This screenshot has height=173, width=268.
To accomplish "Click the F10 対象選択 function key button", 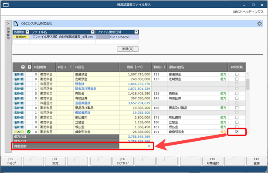I will (213, 161).
